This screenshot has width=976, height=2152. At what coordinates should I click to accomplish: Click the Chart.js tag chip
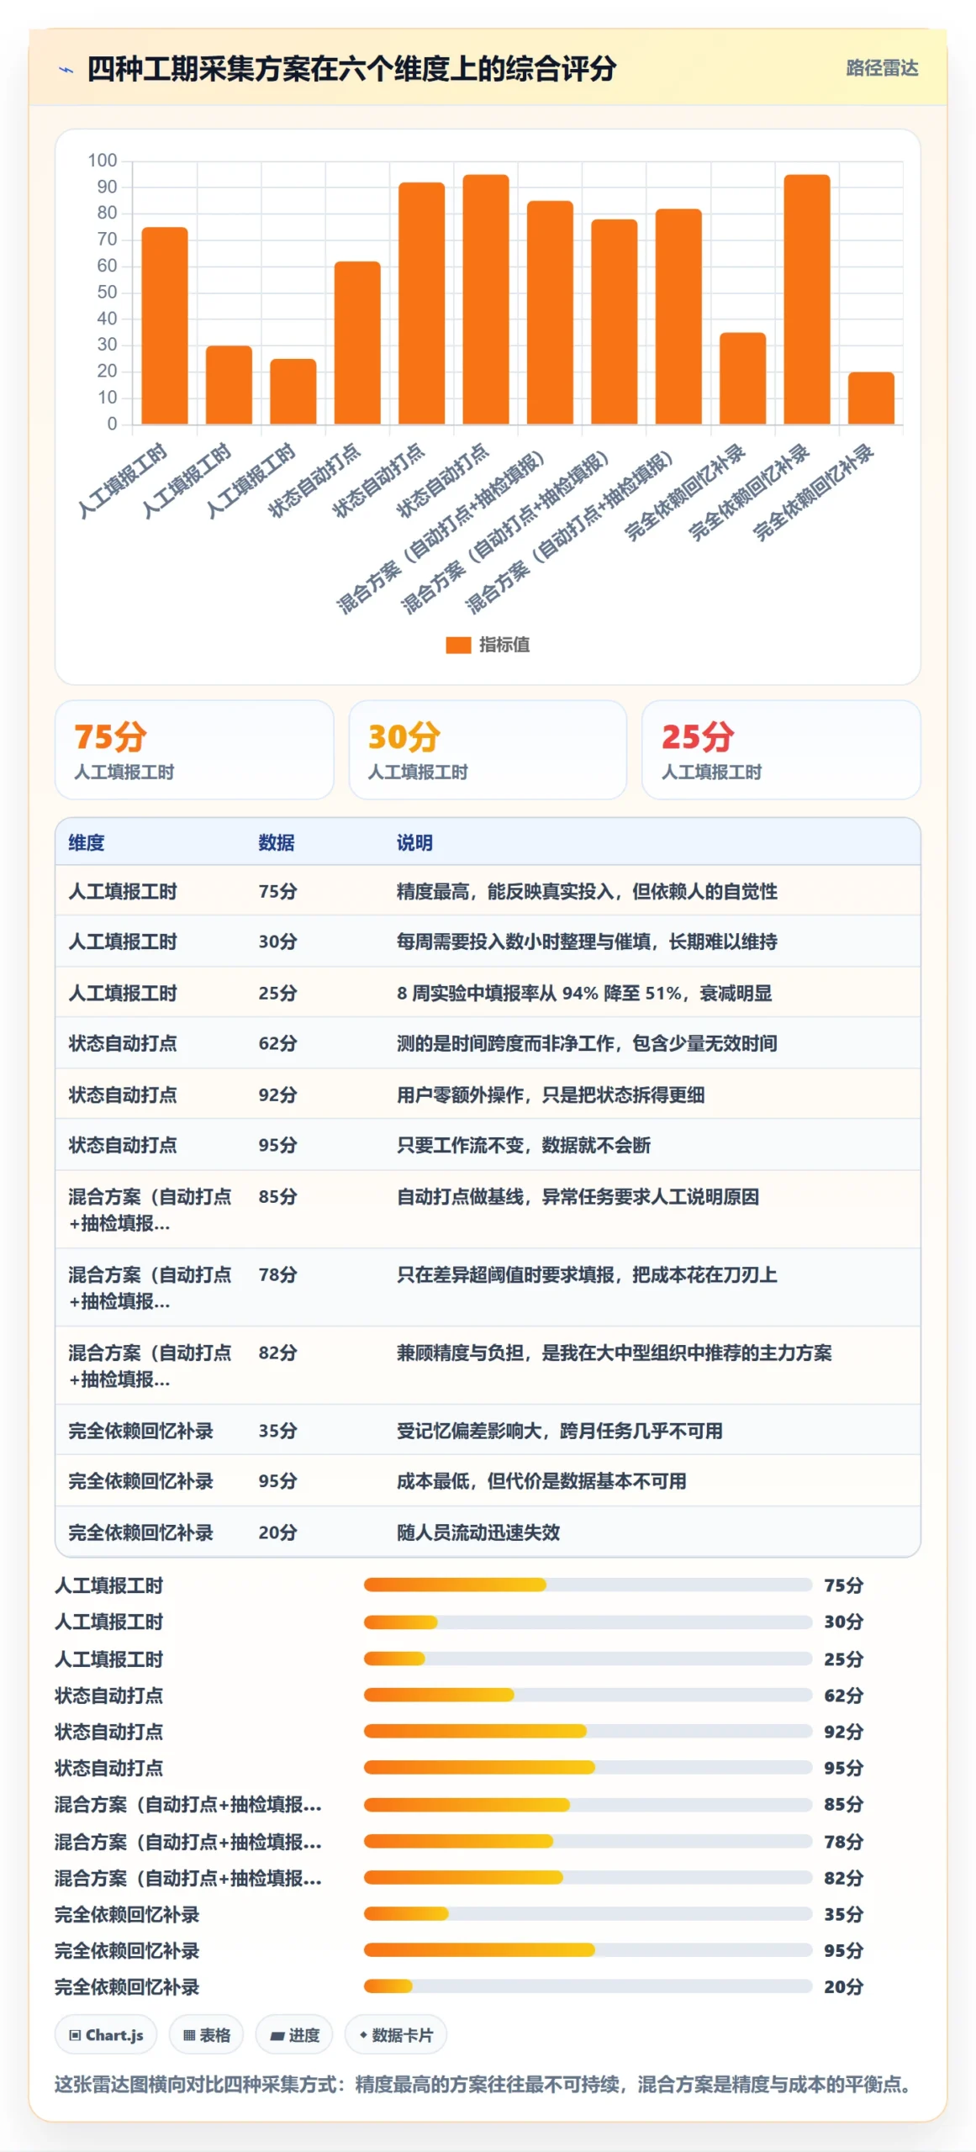click(106, 2034)
